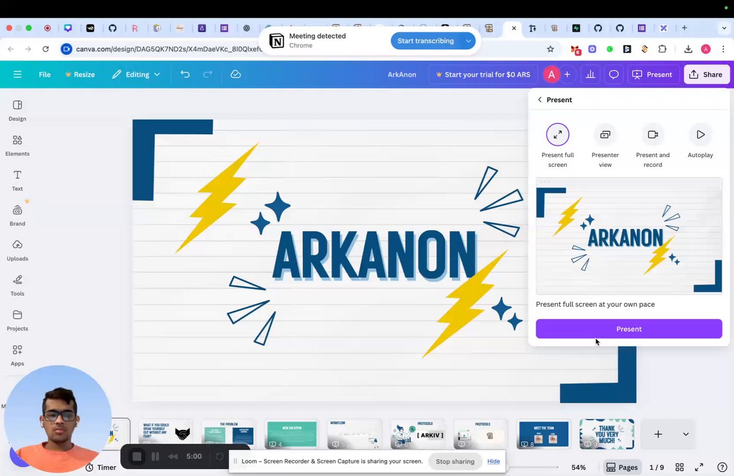This screenshot has height=476, width=734.
Task: Open the Chrome extensions puzzle icon
Action: point(662,49)
